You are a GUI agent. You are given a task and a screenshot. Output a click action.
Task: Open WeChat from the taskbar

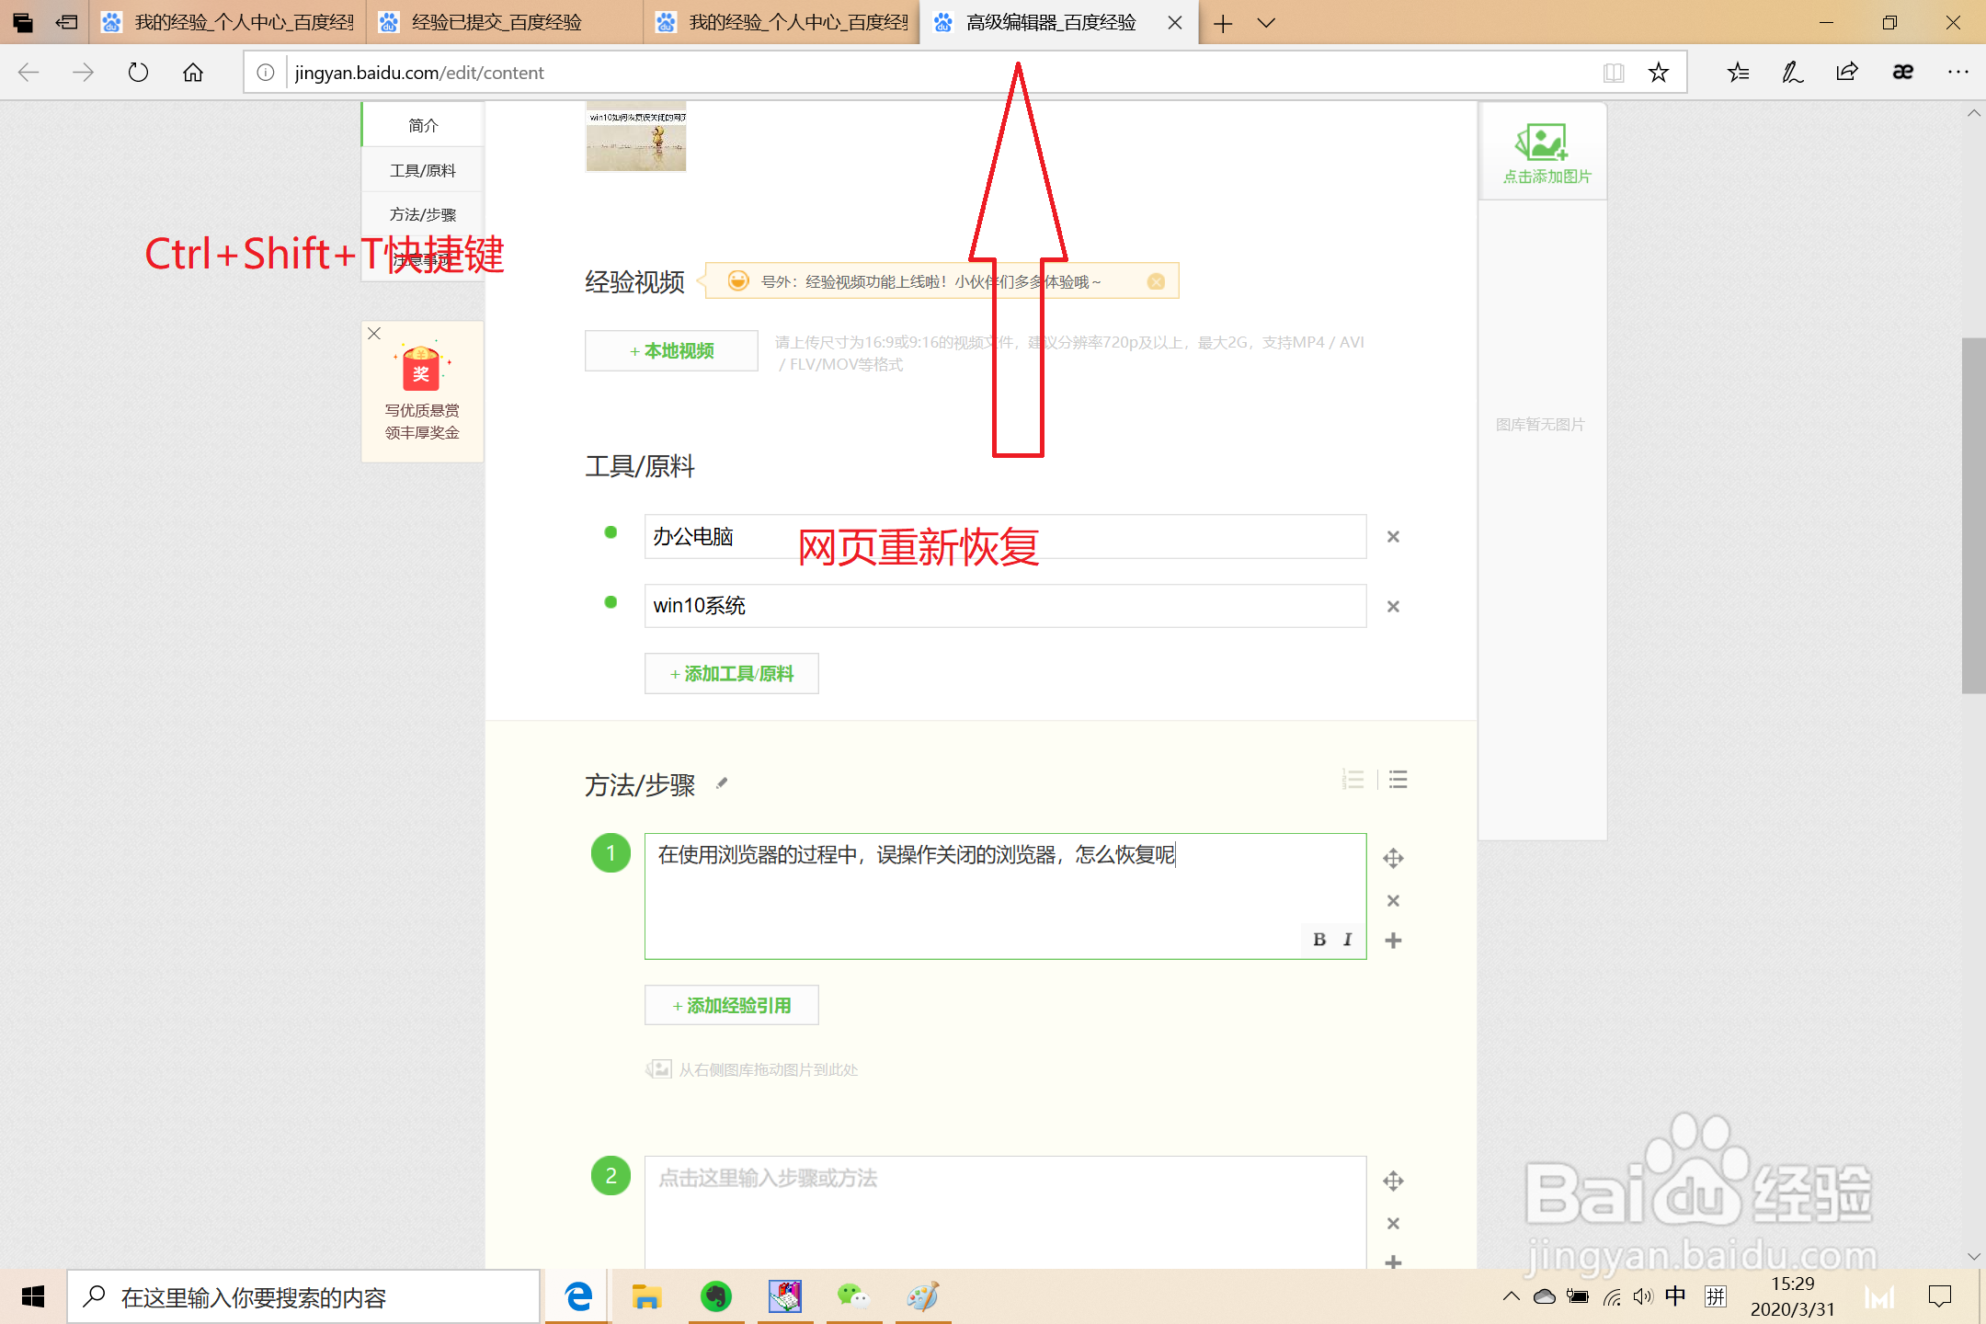[854, 1296]
